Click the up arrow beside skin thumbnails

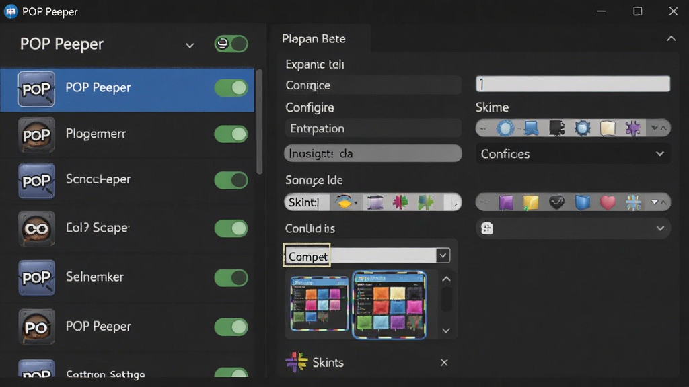pyautogui.click(x=446, y=279)
